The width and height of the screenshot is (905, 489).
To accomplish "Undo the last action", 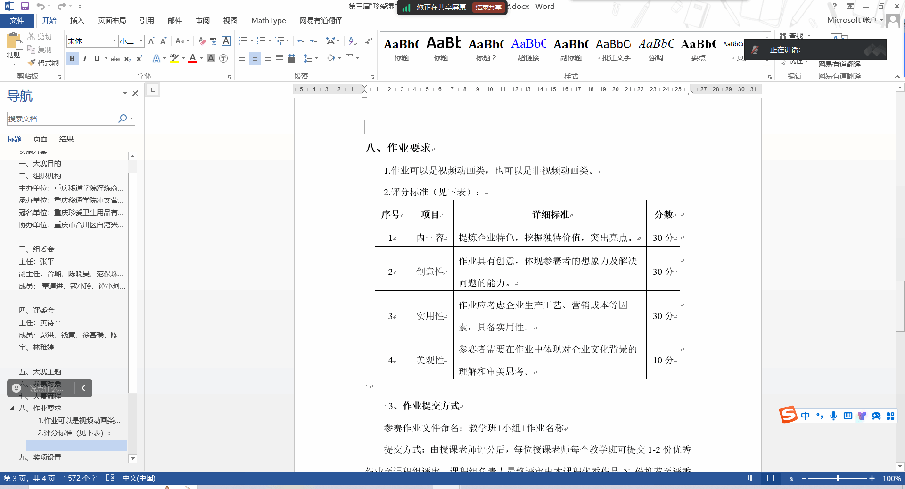I will [41, 6].
